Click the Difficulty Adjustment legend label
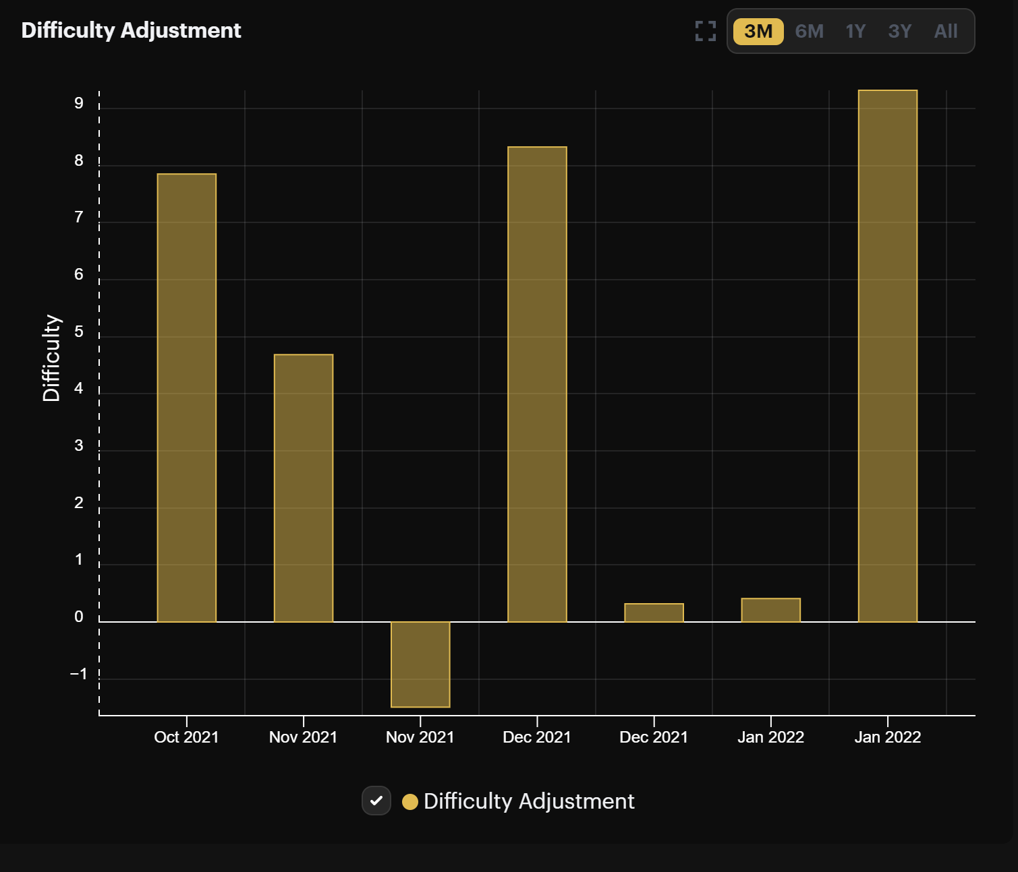The height and width of the screenshot is (872, 1018). pos(529,801)
